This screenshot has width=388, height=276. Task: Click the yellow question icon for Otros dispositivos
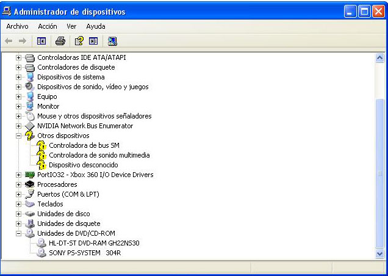[x=30, y=136]
